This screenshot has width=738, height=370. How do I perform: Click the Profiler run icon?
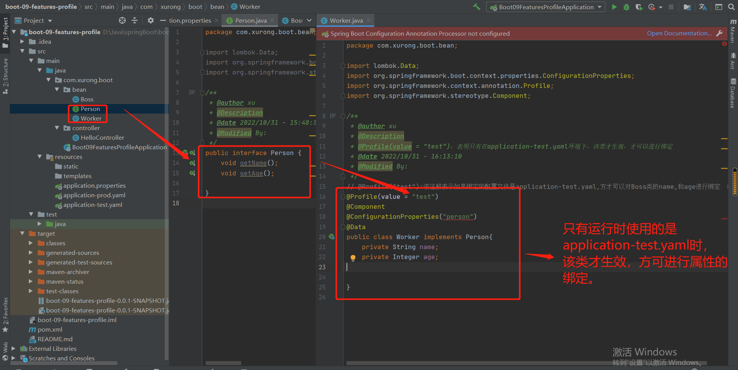pos(651,7)
